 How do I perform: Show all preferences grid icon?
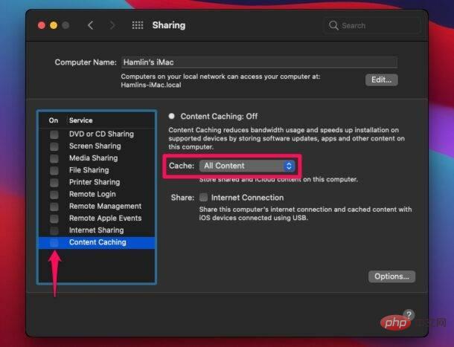[138, 25]
